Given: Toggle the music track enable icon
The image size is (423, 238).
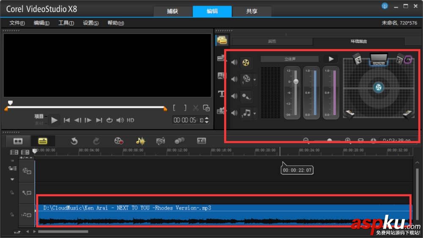Looking at the screenshot, I should point(26,215).
